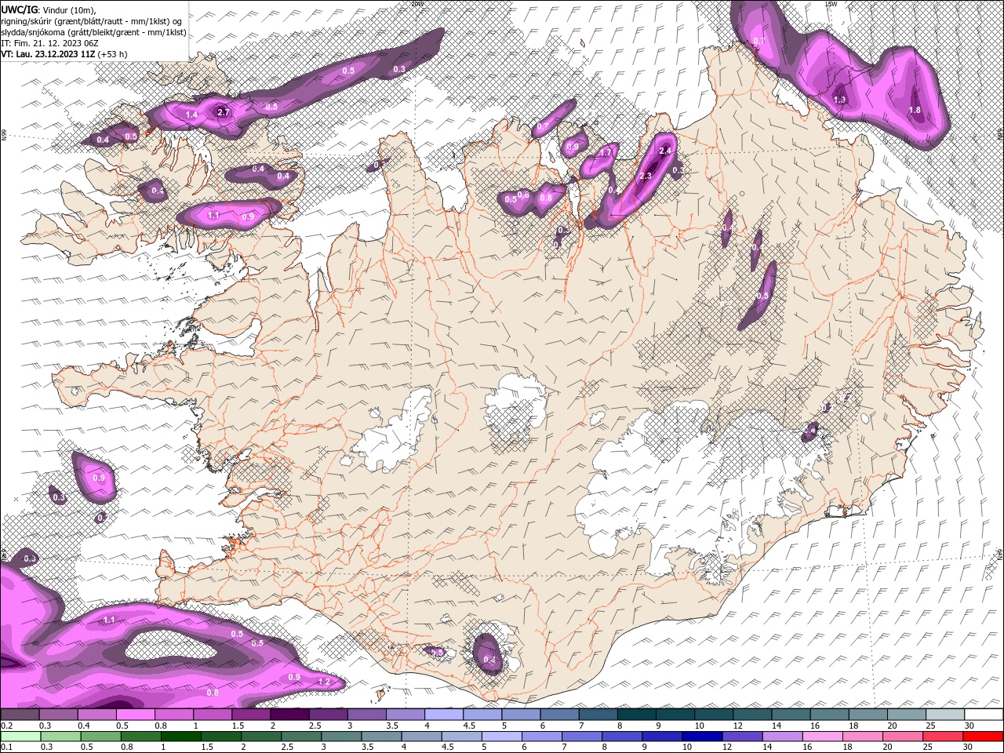Viewport: 1004px width, 753px height.
Task: Click the light periwinkle 4 snow legend swatch
Action: coord(444,715)
